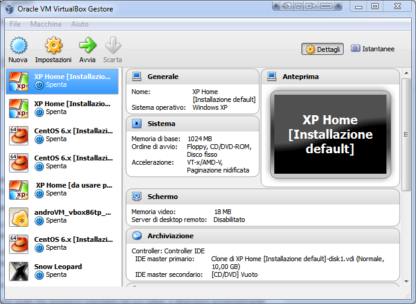
Task: Open Impostazioni via the gear icon
Action: click(54, 45)
